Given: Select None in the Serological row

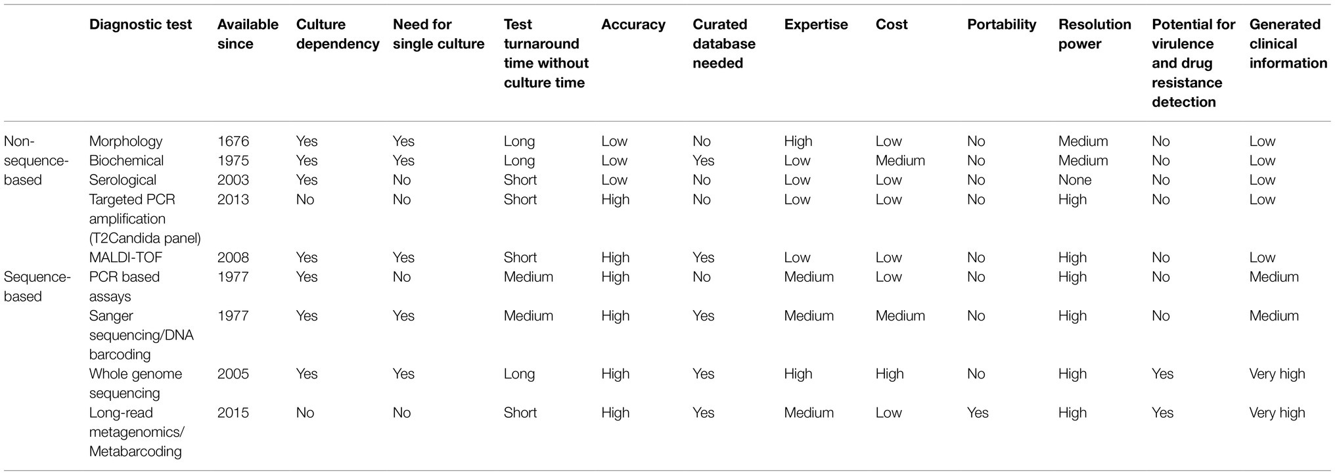Looking at the screenshot, I should 1075,180.
